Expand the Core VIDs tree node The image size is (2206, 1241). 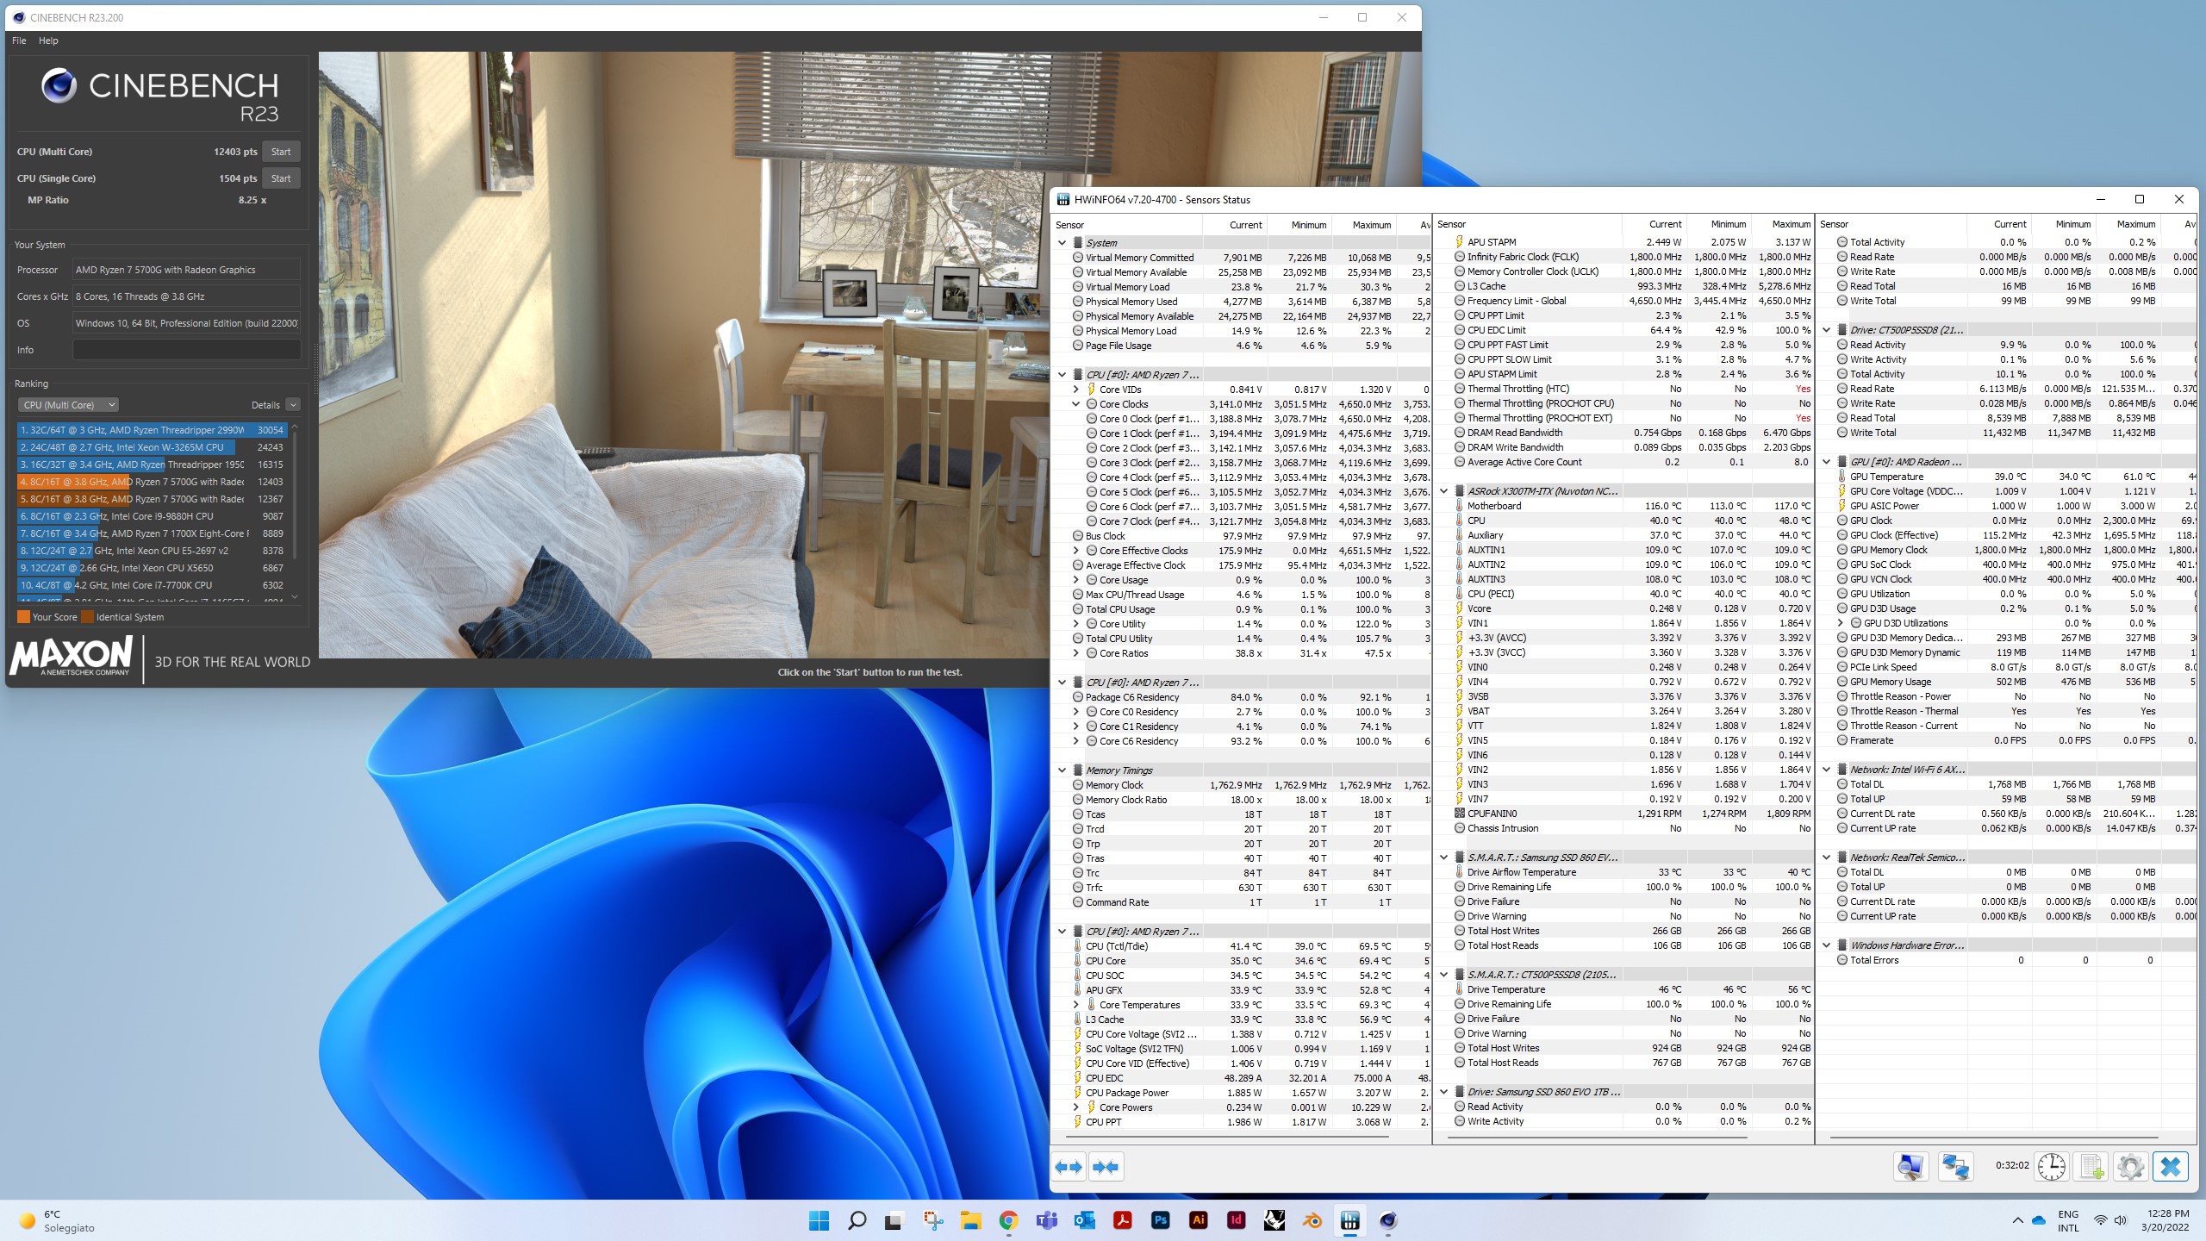[x=1076, y=390]
